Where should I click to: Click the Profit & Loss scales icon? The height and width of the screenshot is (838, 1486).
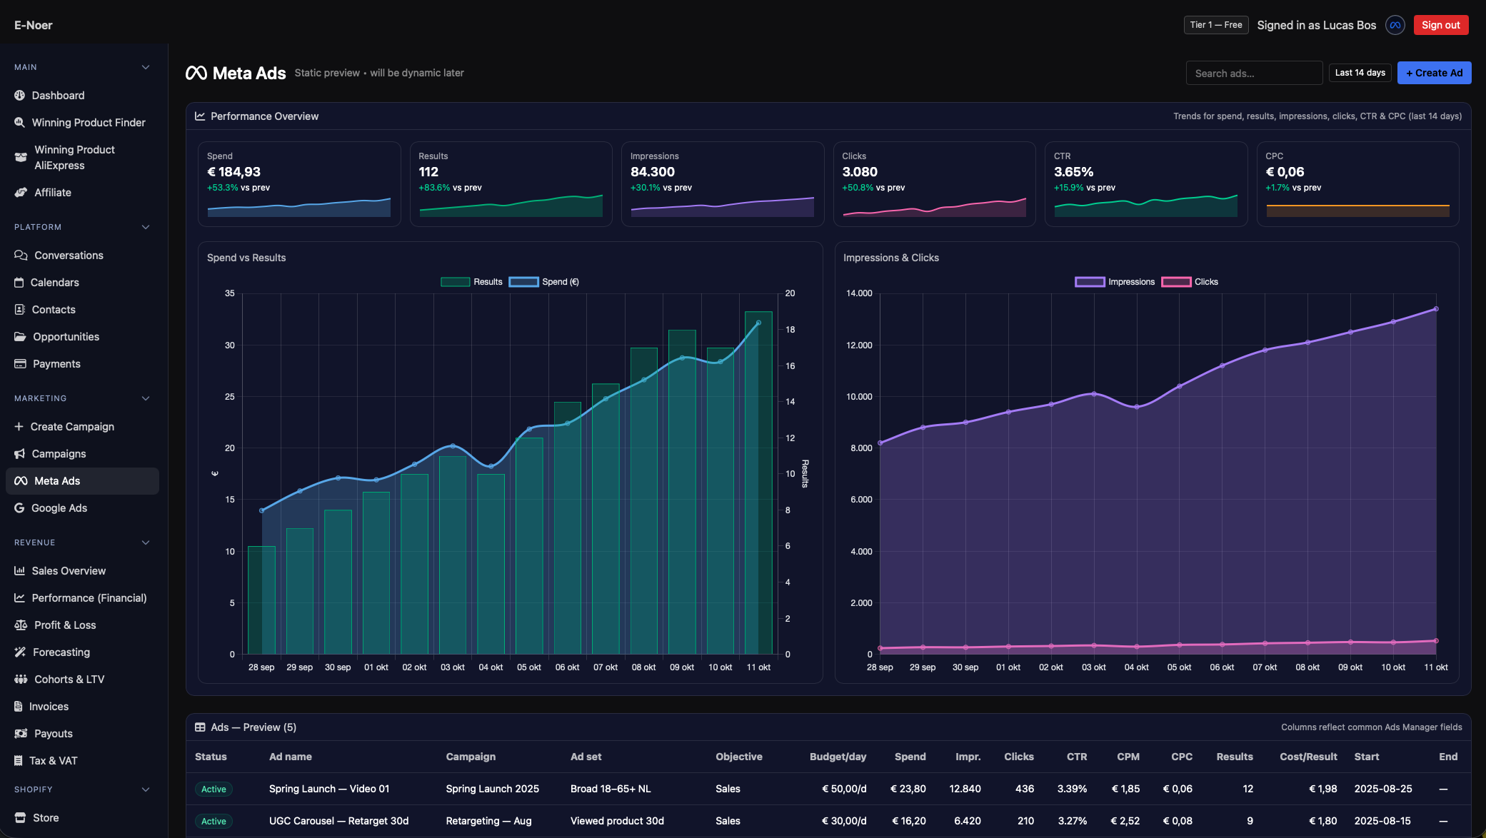click(21, 625)
